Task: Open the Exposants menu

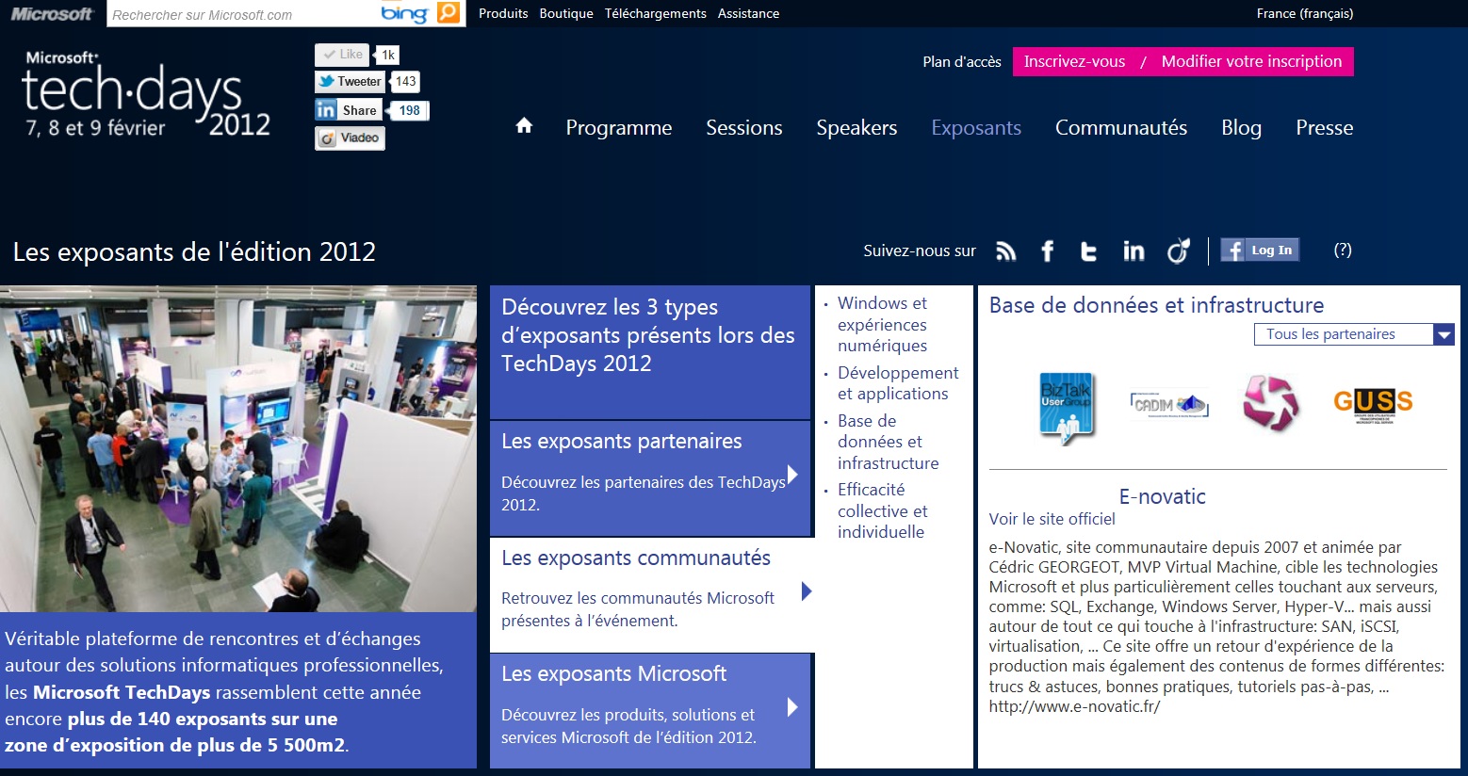Action: pyautogui.click(x=976, y=127)
